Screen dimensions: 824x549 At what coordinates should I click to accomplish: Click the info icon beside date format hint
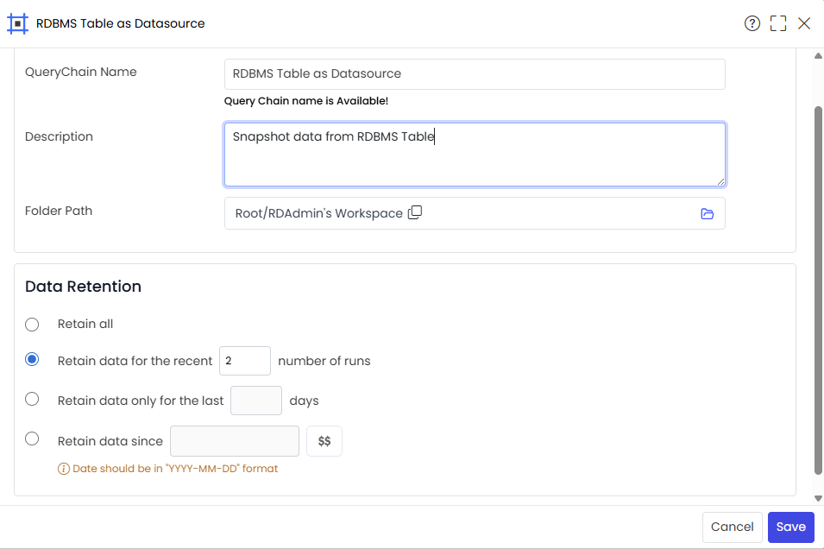tap(64, 469)
